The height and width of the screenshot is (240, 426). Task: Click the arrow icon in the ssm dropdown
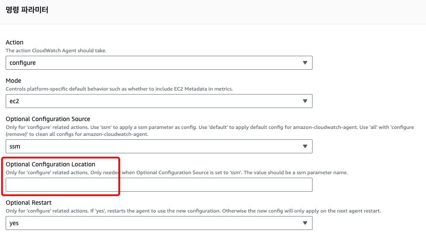point(305,146)
